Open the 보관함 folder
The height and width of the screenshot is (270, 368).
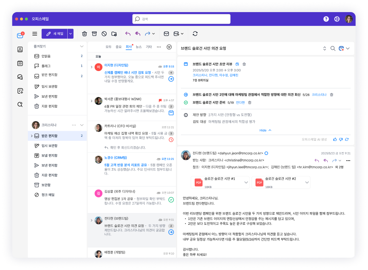tap(57, 185)
